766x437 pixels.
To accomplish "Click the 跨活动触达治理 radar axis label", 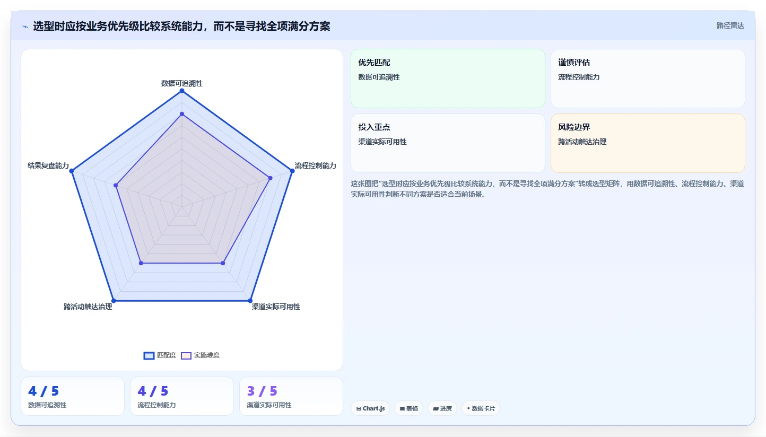I will 88,307.
